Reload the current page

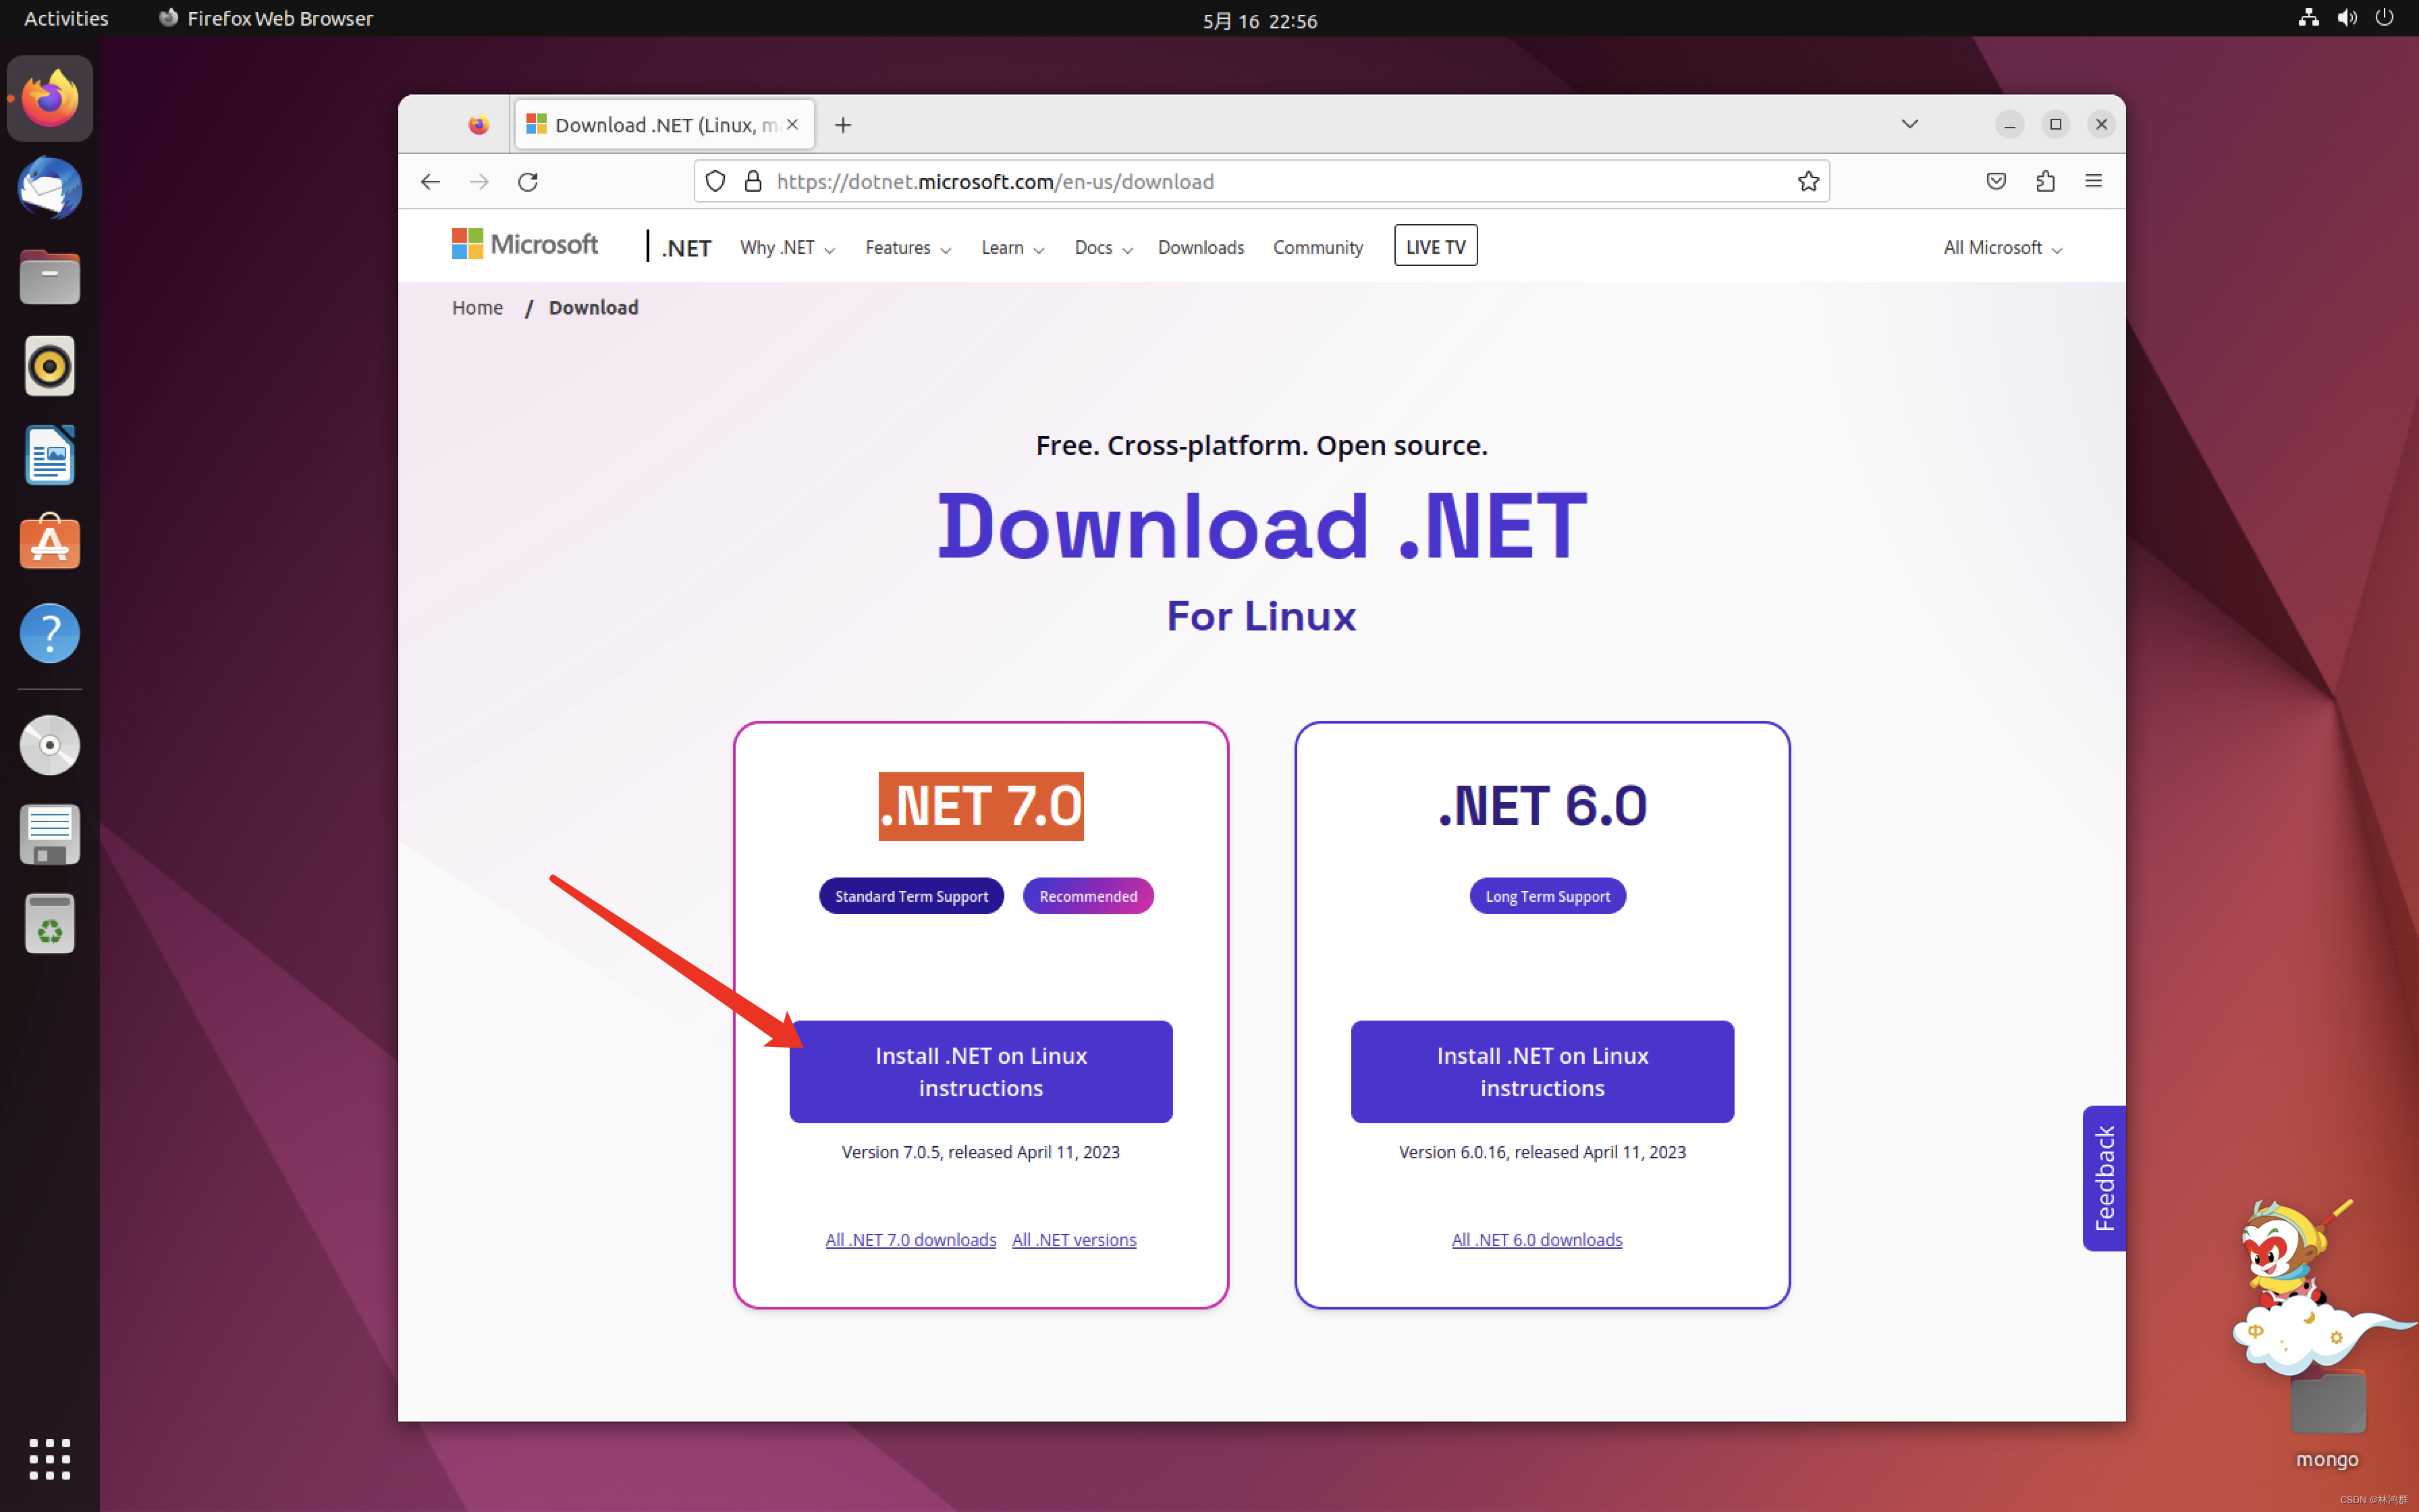(528, 181)
